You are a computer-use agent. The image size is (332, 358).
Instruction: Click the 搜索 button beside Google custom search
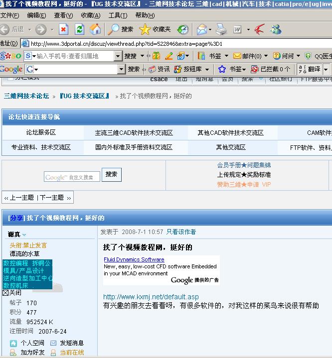111,175
